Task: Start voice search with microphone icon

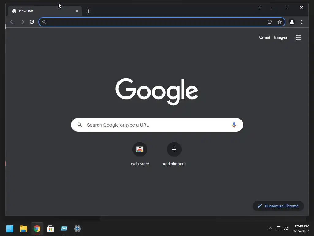Action: click(x=234, y=125)
